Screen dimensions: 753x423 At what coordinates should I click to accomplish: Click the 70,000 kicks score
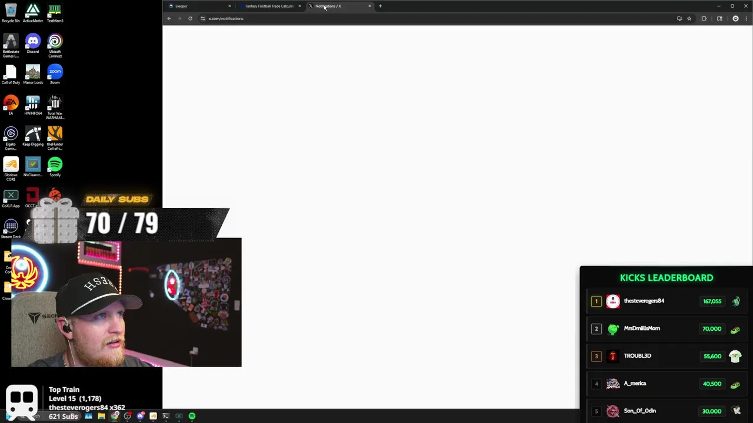point(712,329)
